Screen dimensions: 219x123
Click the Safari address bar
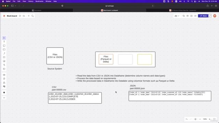pos(109,6)
